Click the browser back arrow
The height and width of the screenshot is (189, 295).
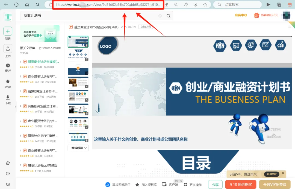pos(6,5)
